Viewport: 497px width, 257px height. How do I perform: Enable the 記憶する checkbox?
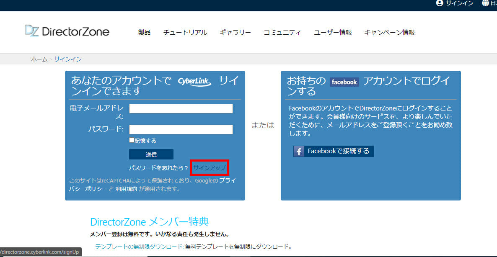[132, 140]
